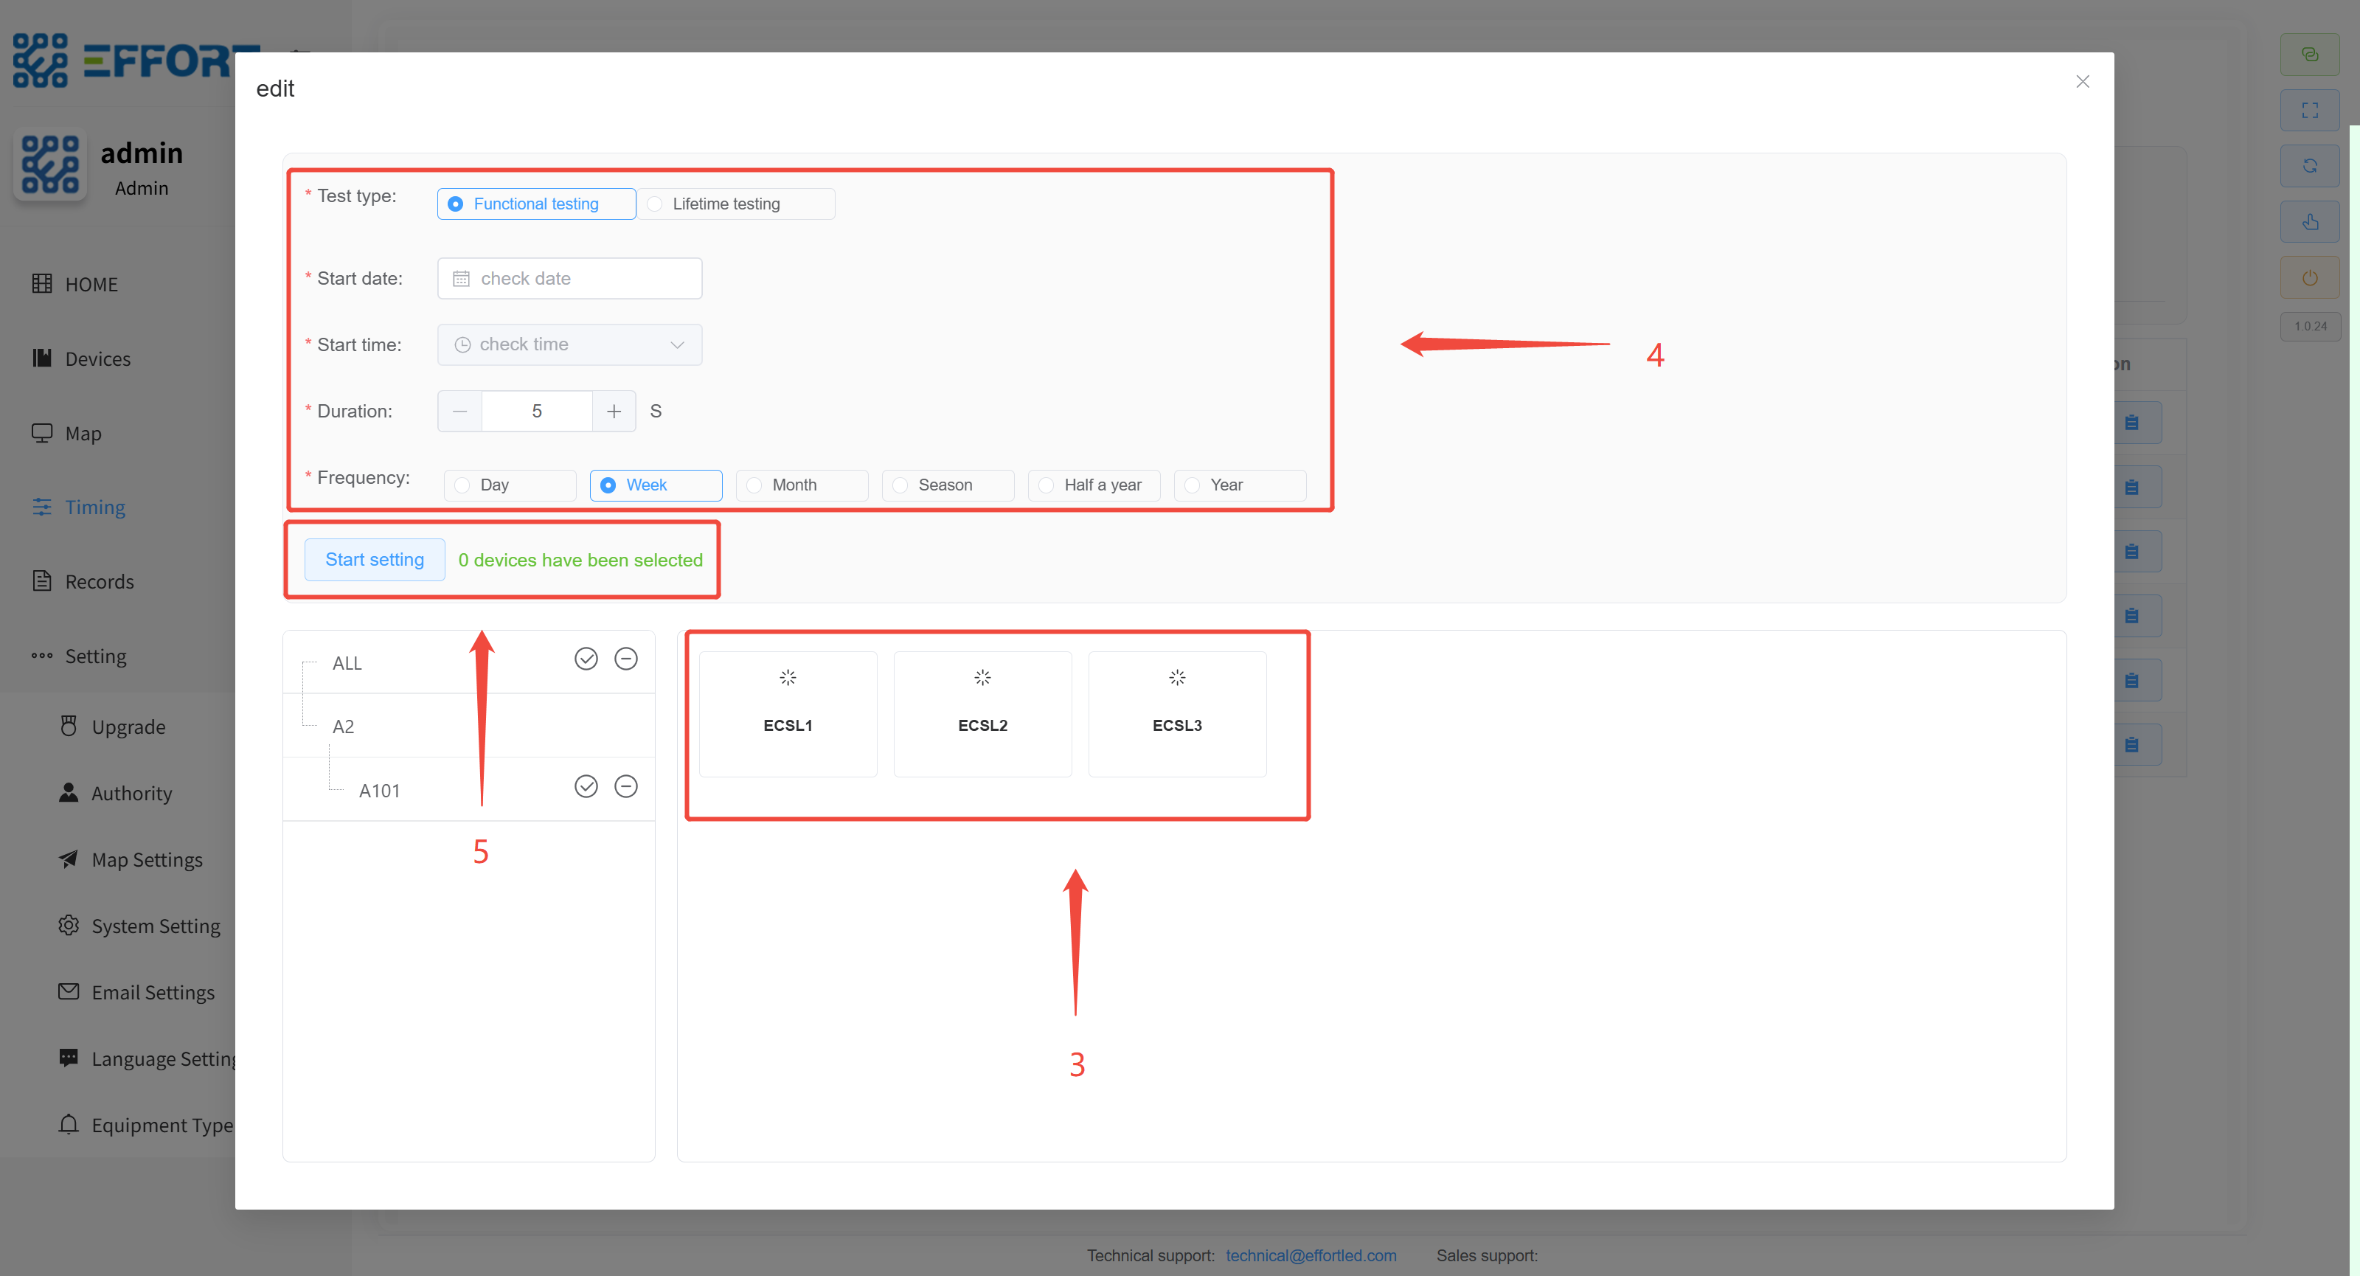
Task: Click deselect minus icon in ALL row
Action: [625, 659]
